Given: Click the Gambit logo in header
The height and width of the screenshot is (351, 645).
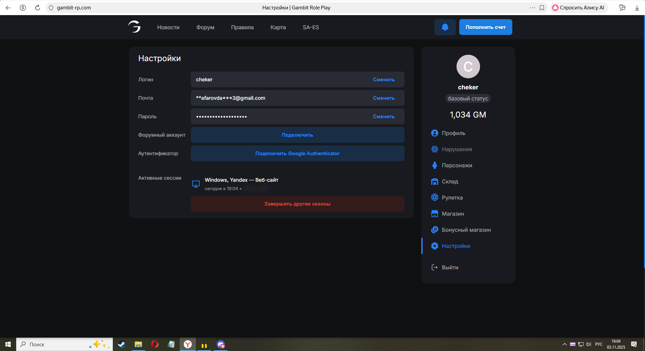Looking at the screenshot, I should click(134, 27).
